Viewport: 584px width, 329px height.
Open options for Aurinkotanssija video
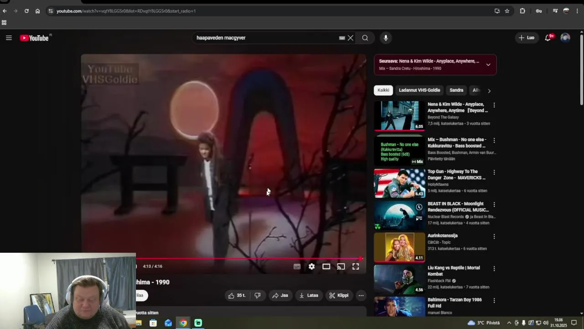(494, 237)
